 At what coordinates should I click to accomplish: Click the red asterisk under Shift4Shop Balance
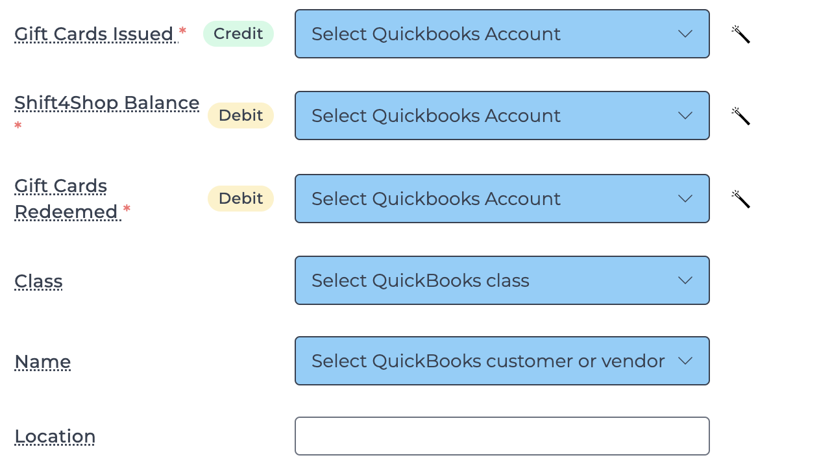pos(18,125)
